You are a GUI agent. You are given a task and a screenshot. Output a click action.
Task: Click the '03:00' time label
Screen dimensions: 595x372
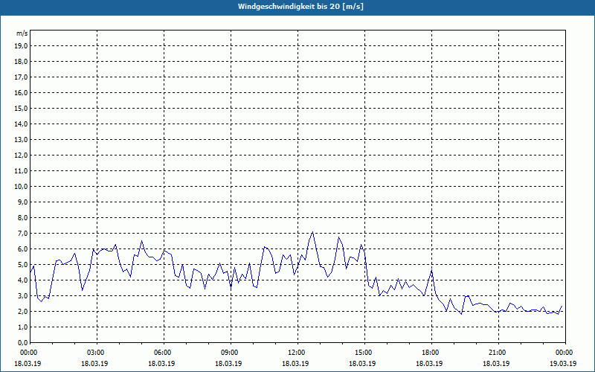click(97, 353)
